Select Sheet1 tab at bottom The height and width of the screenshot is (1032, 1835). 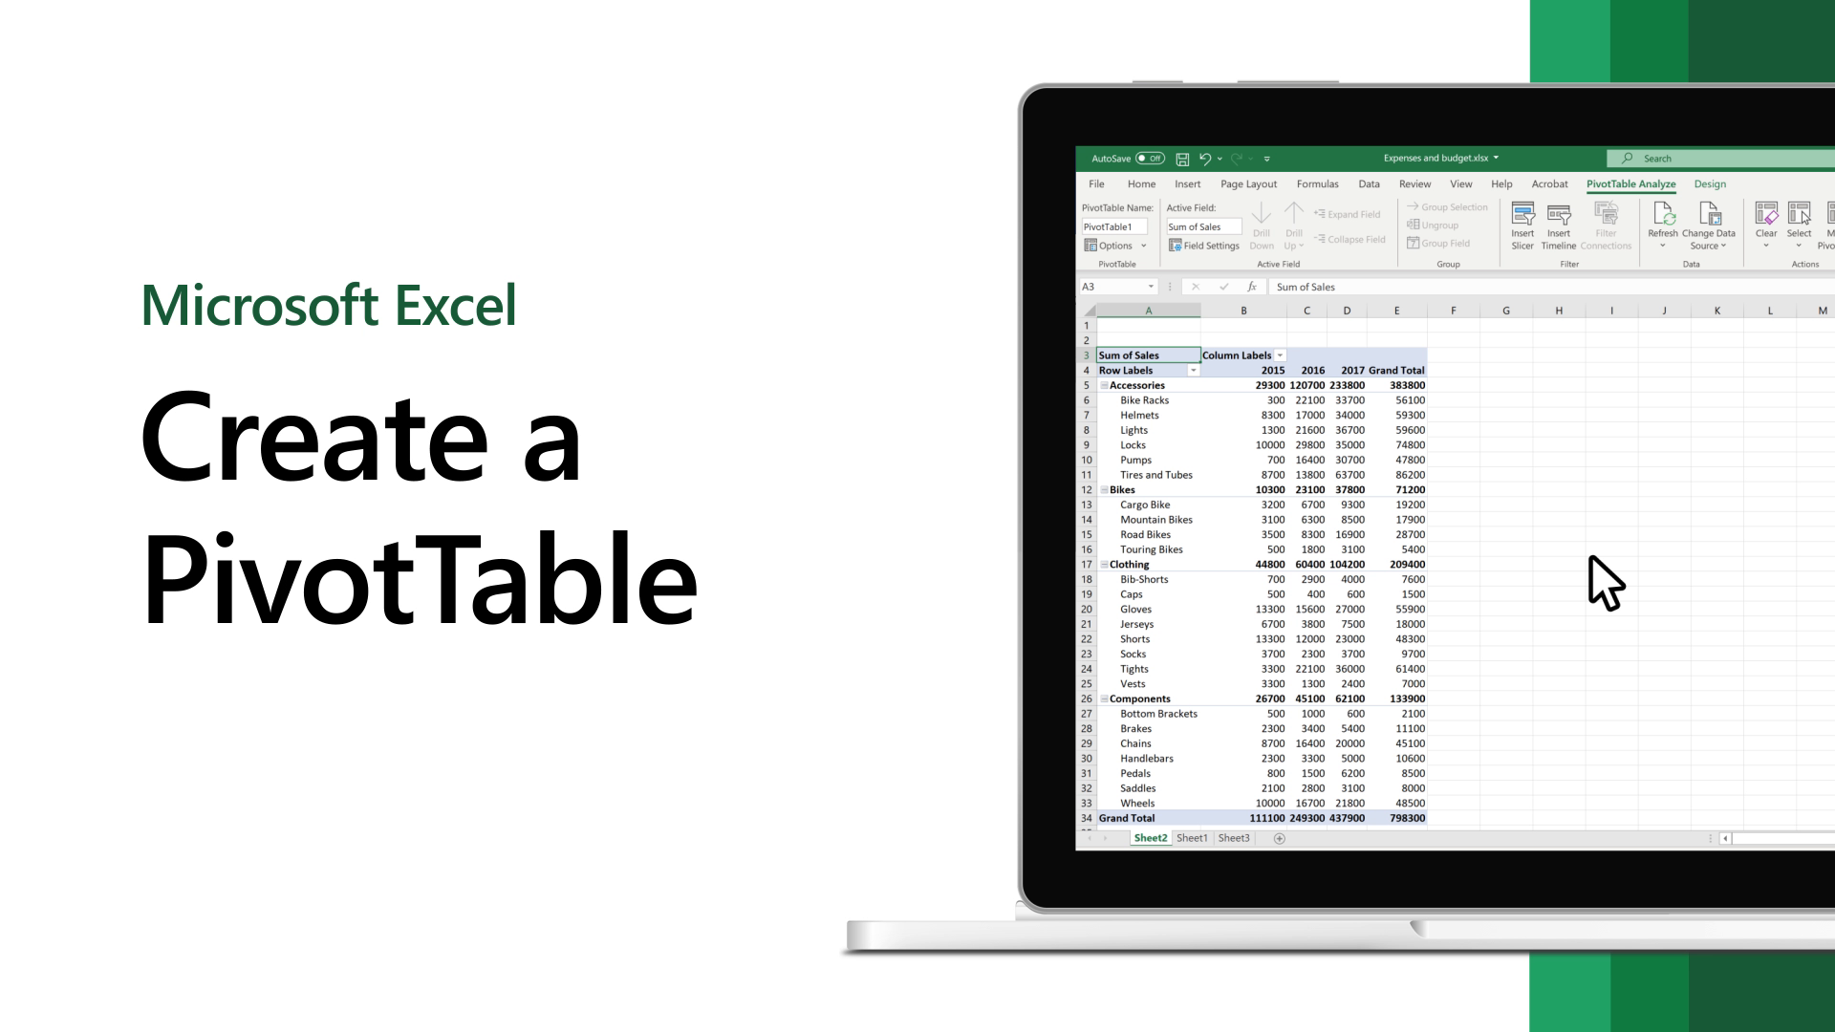click(1191, 838)
